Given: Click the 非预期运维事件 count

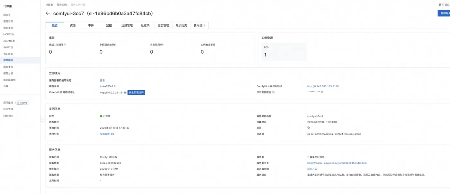Looking at the screenshot, I should point(101,52).
